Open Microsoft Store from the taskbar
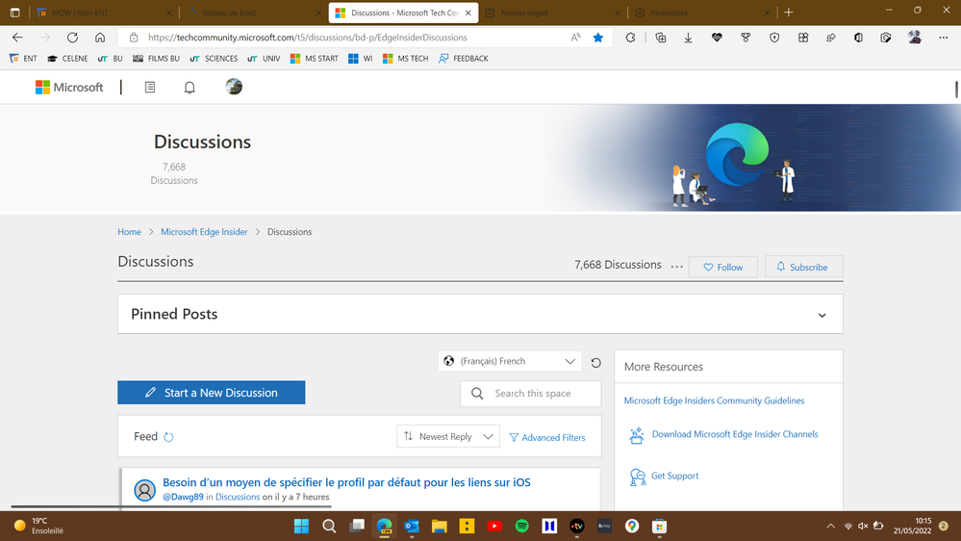 (660, 526)
